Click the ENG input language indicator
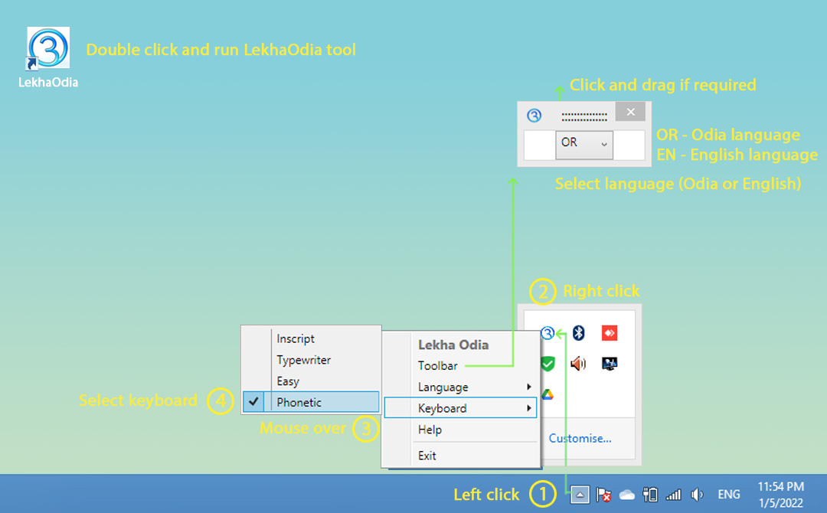The width and height of the screenshot is (827, 513). tap(729, 495)
